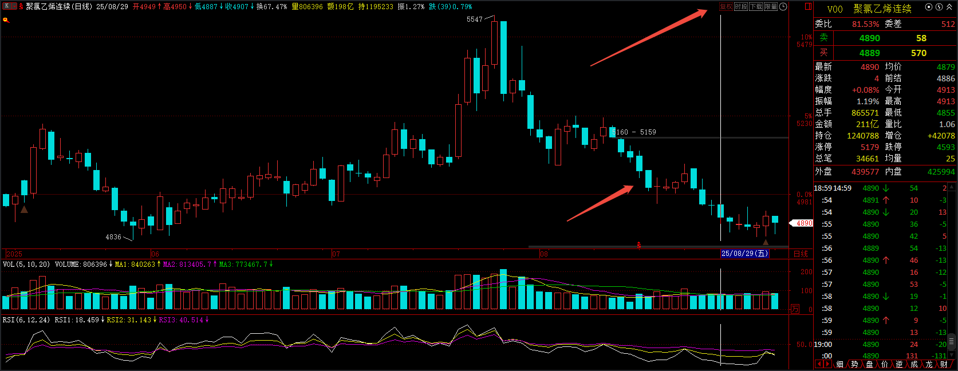Toggle the 时段 time period option
This screenshot has width=958, height=371.
(741, 7)
